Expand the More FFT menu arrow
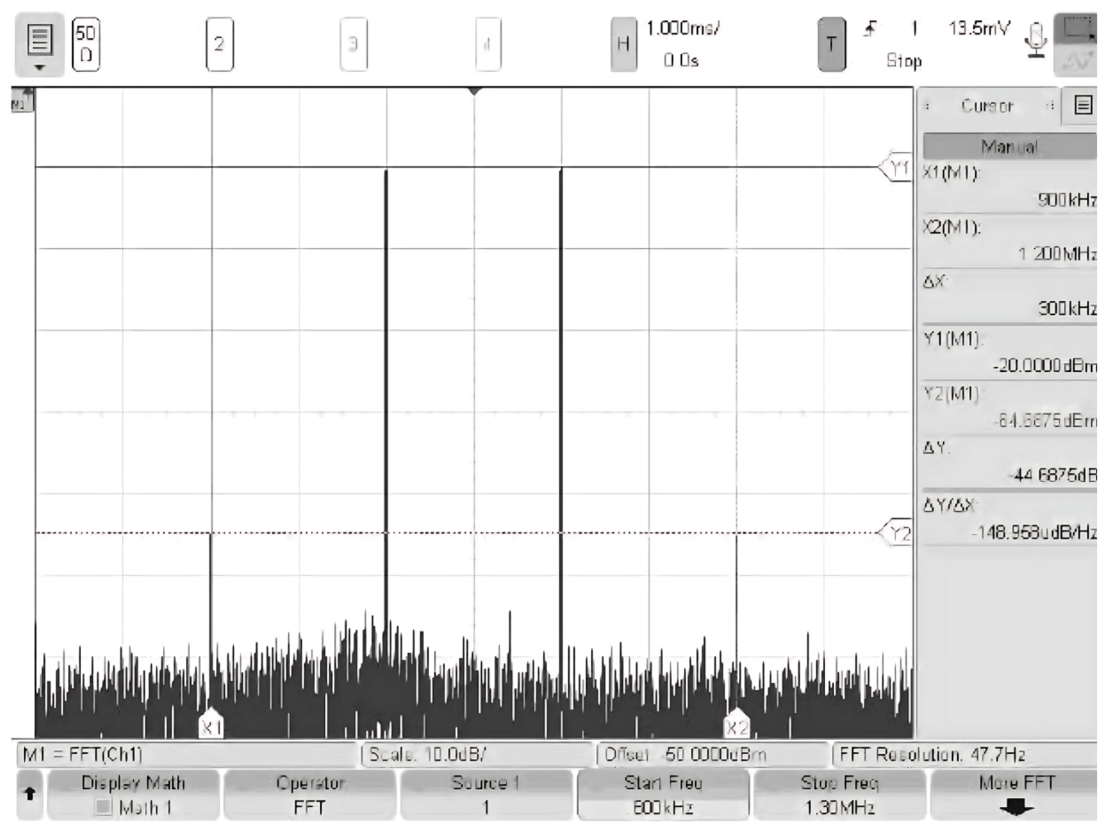This screenshot has height=832, width=1107. tap(1016, 807)
